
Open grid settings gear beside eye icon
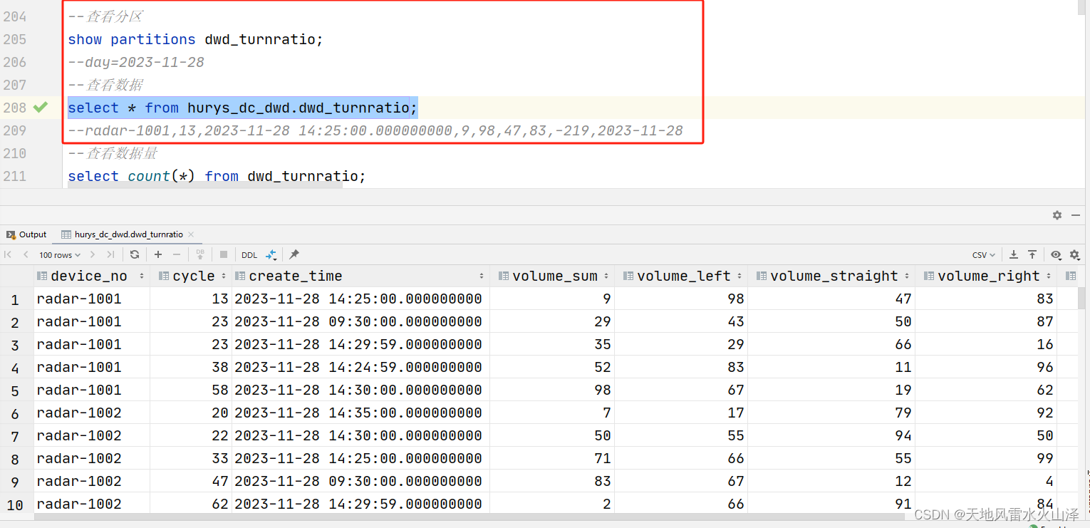[x=1074, y=254]
